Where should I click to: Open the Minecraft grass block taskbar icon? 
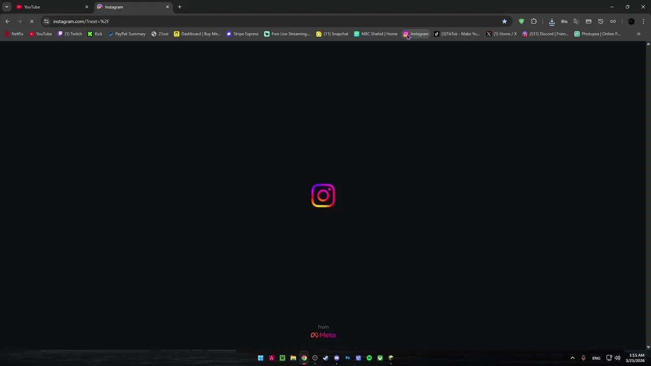[x=391, y=358]
